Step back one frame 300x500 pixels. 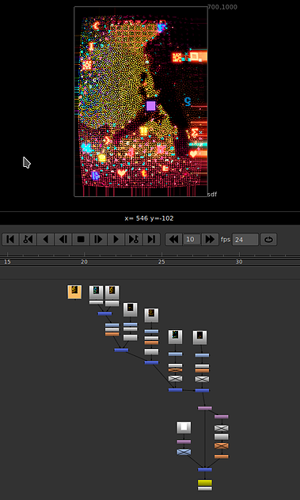click(63, 239)
